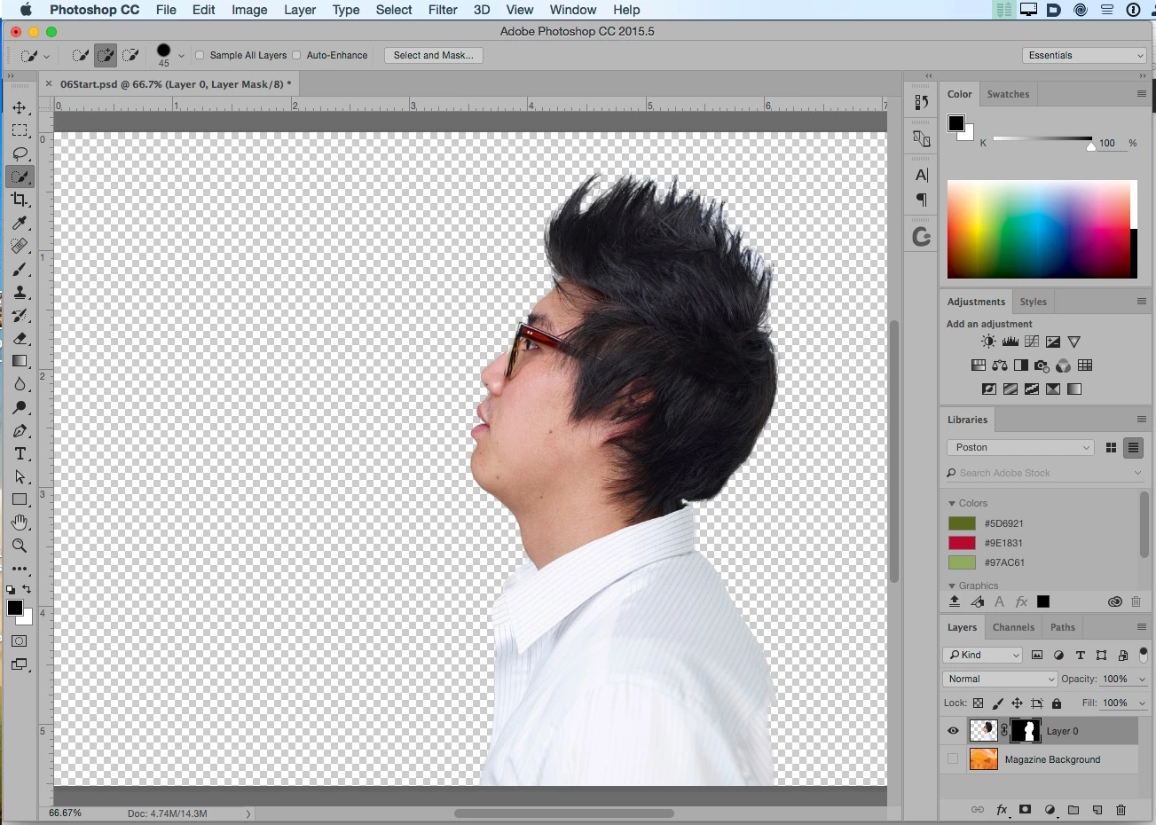Click the Delete layer trash icon

click(1121, 809)
